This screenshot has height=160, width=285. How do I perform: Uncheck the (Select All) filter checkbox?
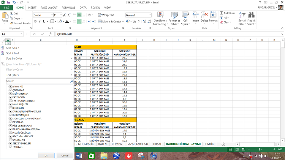coord(10,87)
